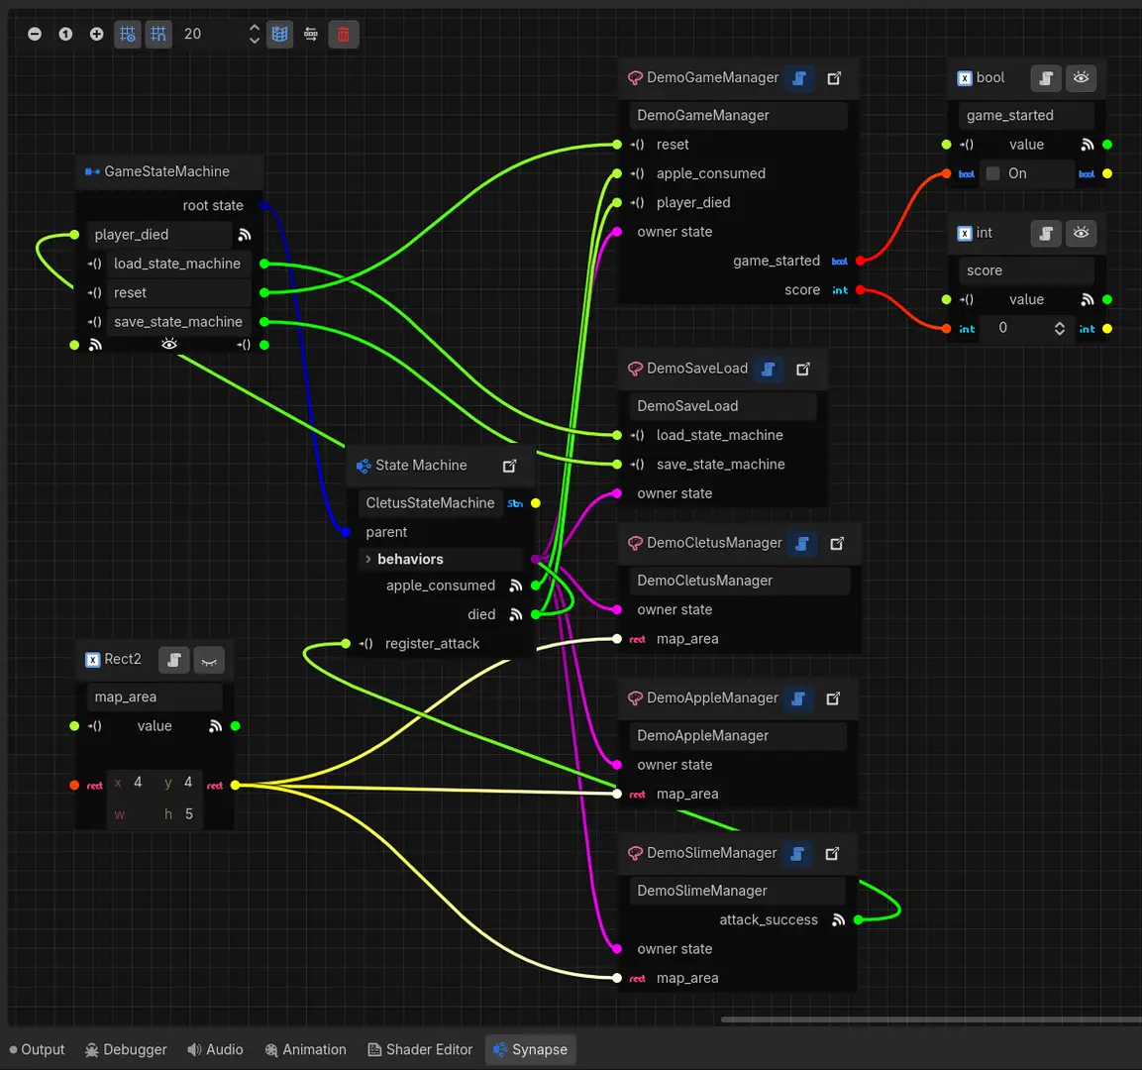Click the CletusStateMachine name field
Screen dimensions: 1142x1070
click(x=430, y=503)
